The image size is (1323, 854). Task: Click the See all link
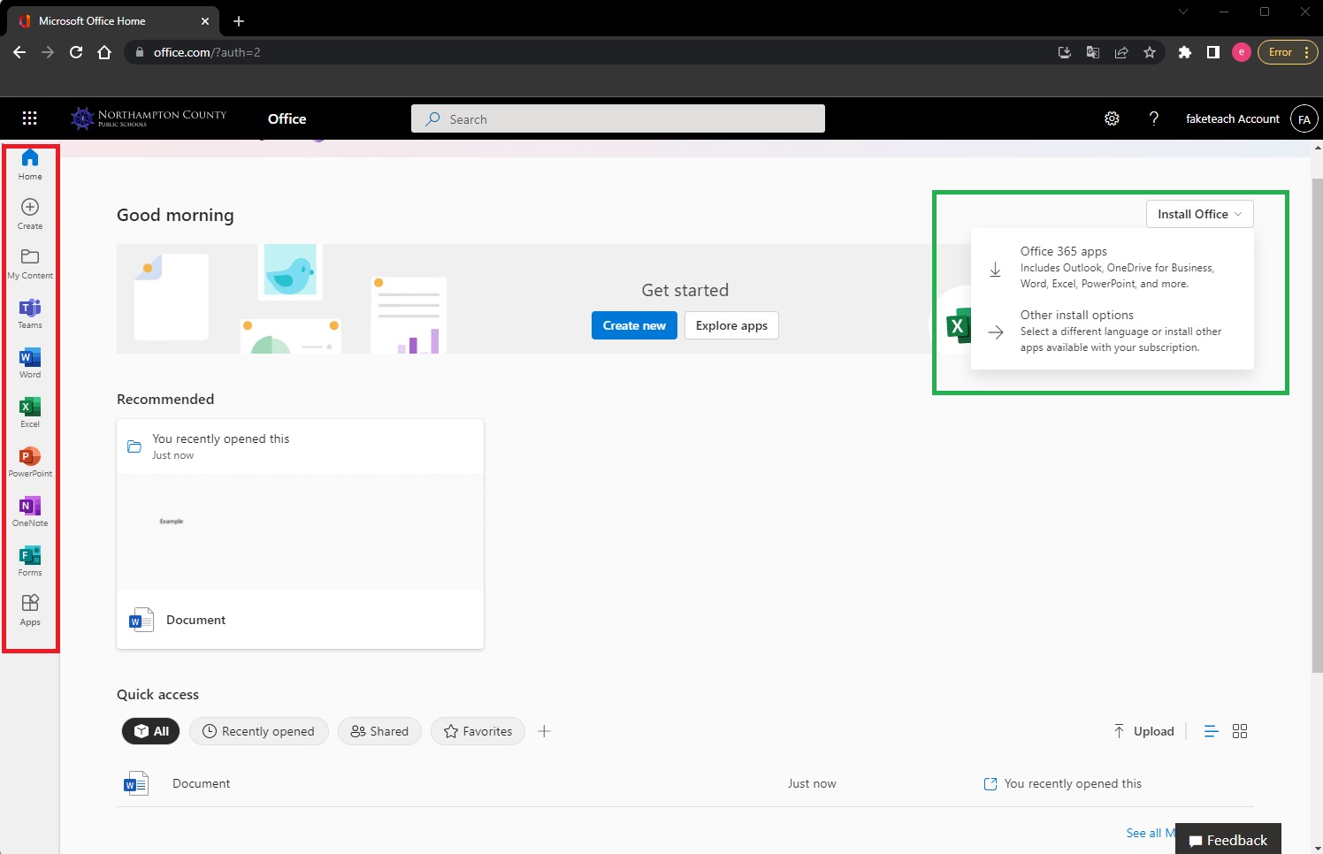click(1150, 833)
